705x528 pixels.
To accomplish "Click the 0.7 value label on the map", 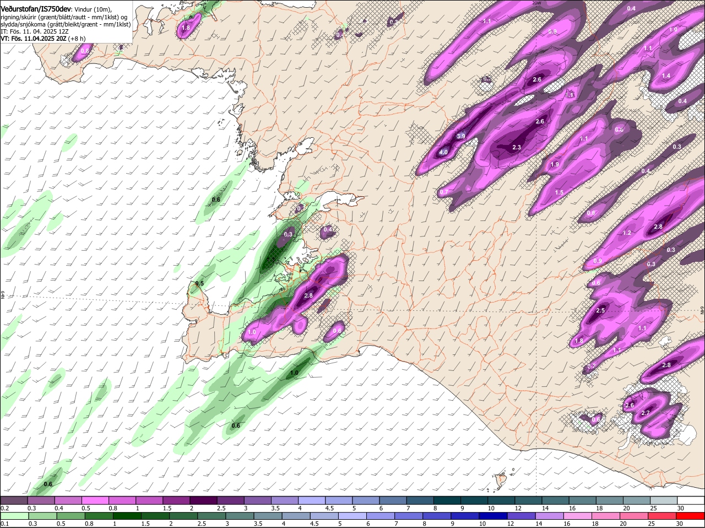I will (x=443, y=192).
